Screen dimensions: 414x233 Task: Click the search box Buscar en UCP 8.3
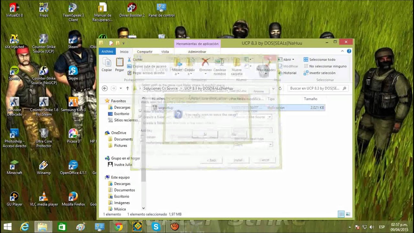coord(318,88)
